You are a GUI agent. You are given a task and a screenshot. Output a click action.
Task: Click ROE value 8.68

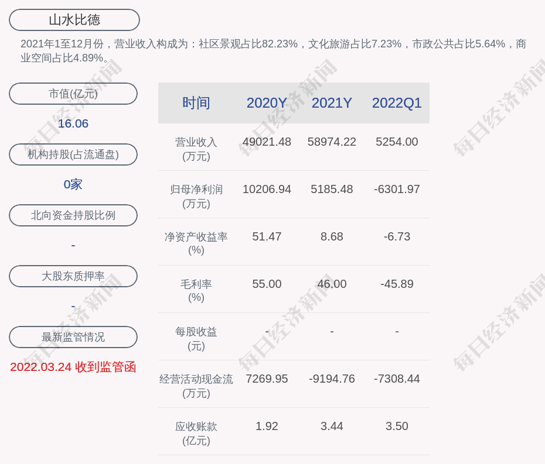(332, 237)
